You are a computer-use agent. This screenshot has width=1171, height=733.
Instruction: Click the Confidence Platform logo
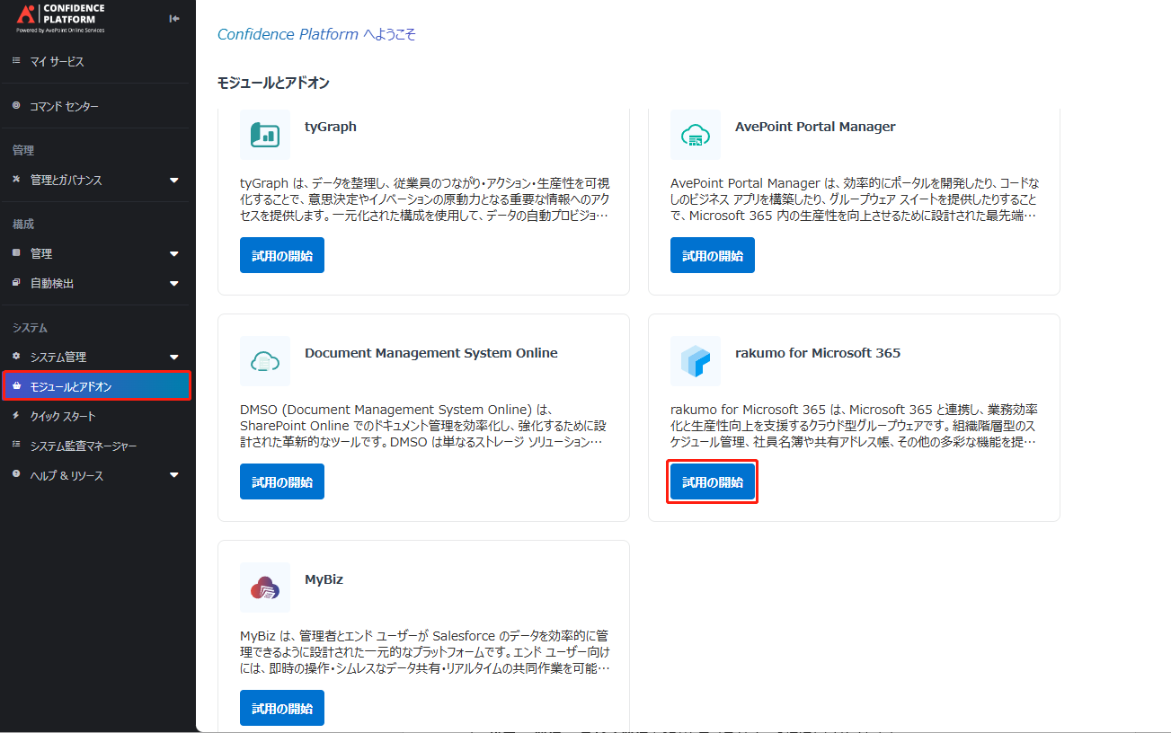point(61,17)
